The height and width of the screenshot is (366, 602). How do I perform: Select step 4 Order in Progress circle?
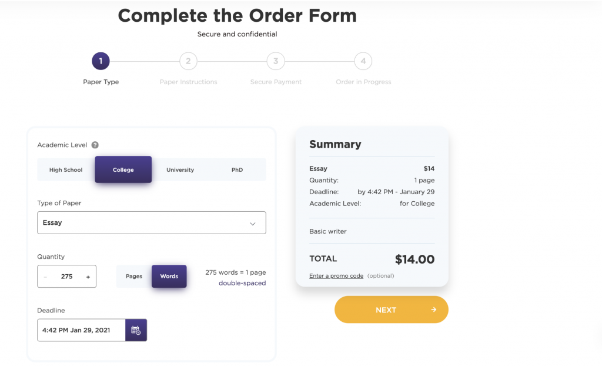tap(363, 61)
